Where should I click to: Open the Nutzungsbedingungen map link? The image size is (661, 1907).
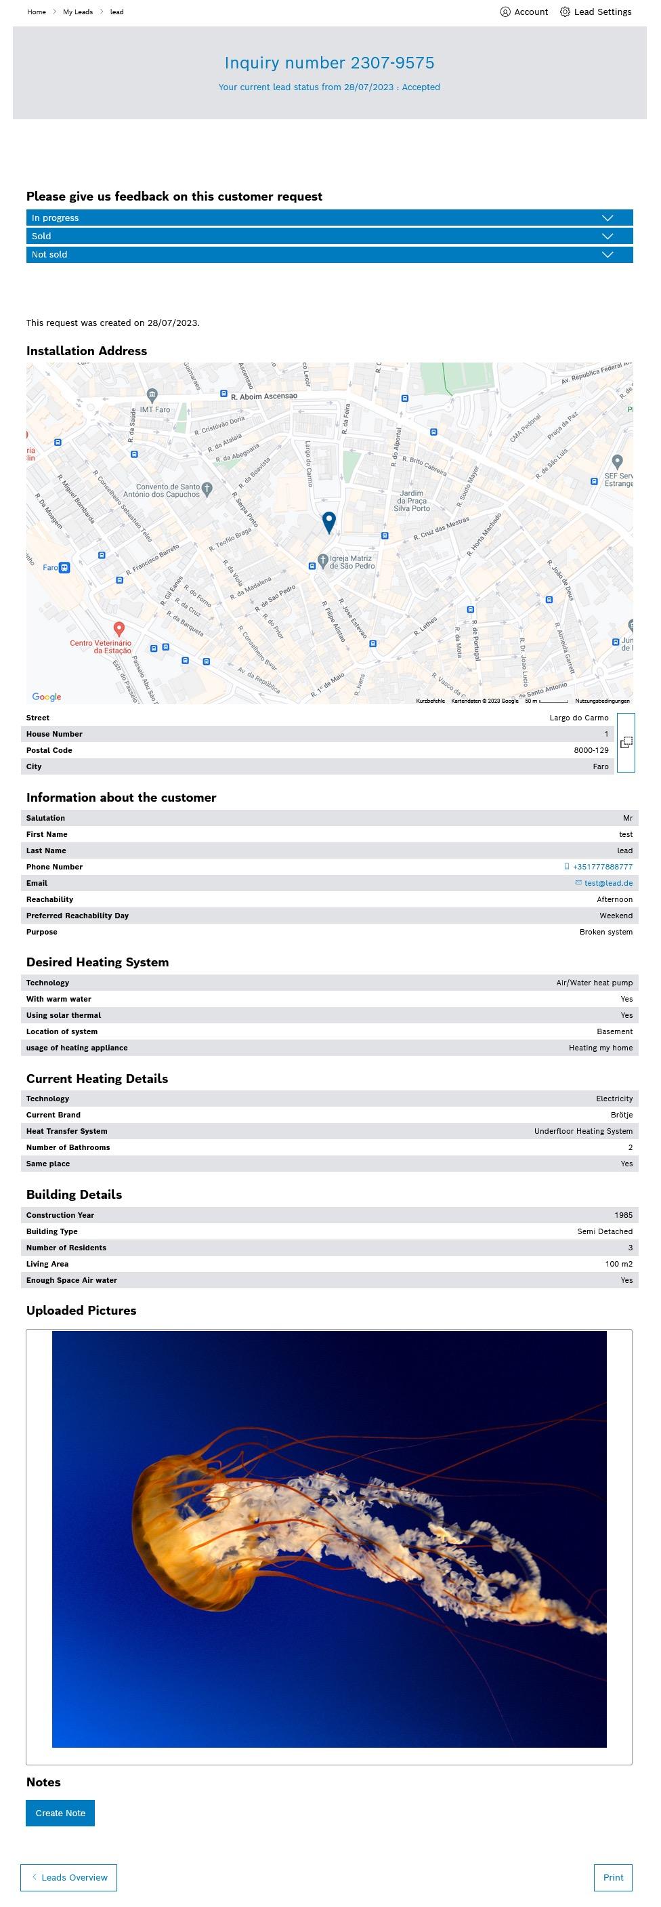pos(602,700)
